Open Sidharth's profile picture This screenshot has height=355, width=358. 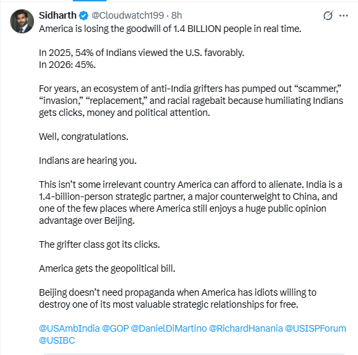(22, 21)
